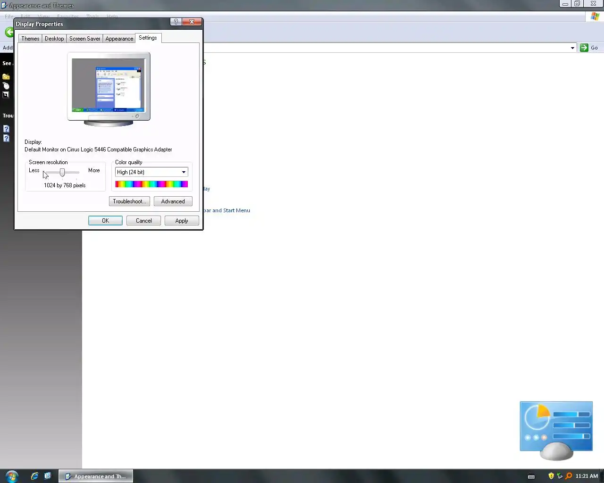Image resolution: width=604 pixels, height=483 pixels.
Task: Click the Advanced button
Action: 173,201
